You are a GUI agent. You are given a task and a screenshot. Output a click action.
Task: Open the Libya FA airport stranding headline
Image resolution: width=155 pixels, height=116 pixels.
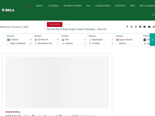pyautogui.click(x=77, y=29)
